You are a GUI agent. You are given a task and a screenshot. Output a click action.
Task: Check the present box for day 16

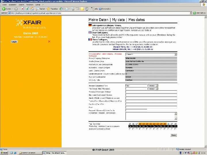tap(133, 129)
